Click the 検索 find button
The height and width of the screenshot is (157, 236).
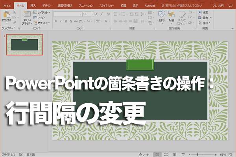[203, 13]
